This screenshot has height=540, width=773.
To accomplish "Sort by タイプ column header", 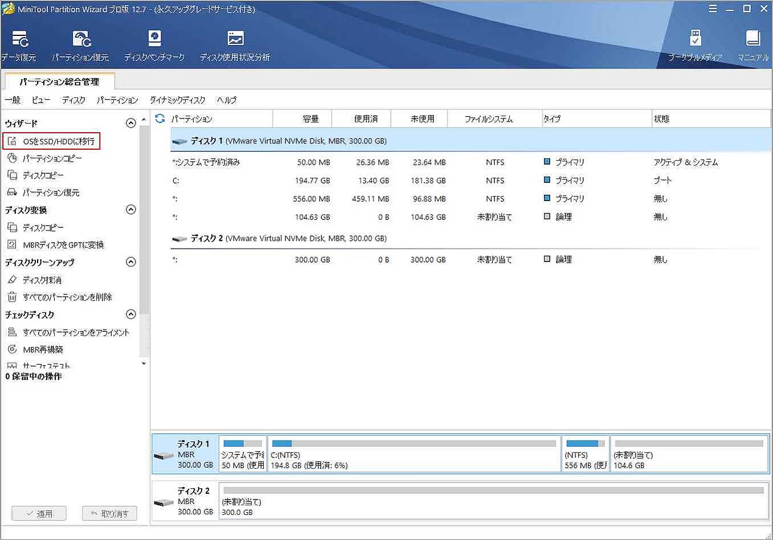I will (x=597, y=118).
